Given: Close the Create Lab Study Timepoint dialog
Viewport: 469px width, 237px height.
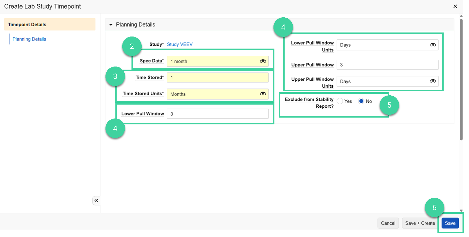Looking at the screenshot, I should [x=455, y=6].
